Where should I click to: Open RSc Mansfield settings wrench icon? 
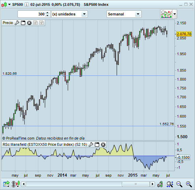(x=91, y=145)
